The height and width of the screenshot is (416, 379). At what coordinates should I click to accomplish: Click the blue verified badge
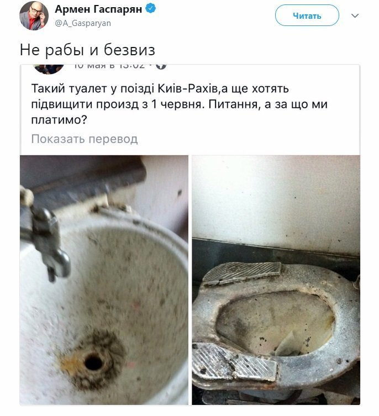pos(151,8)
